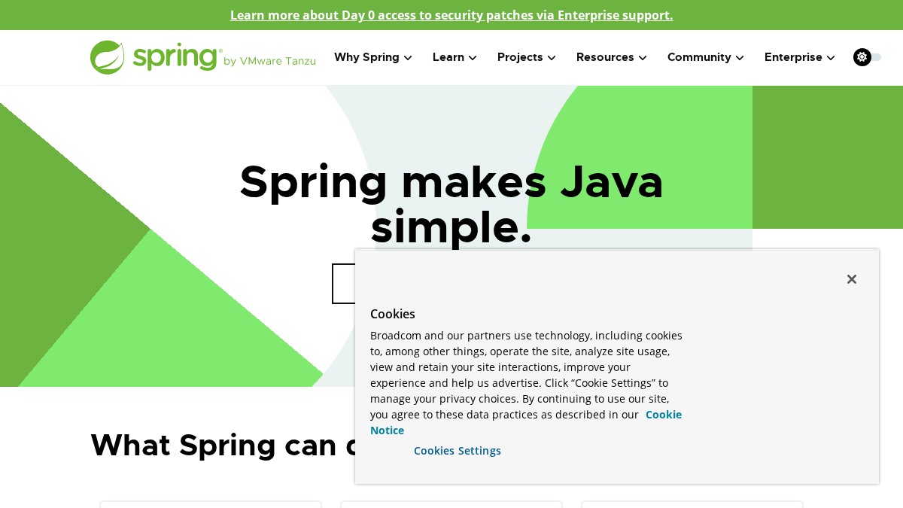The width and height of the screenshot is (903, 508).
Task: Toggle the dark mode theme switch
Action: pyautogui.click(x=867, y=57)
